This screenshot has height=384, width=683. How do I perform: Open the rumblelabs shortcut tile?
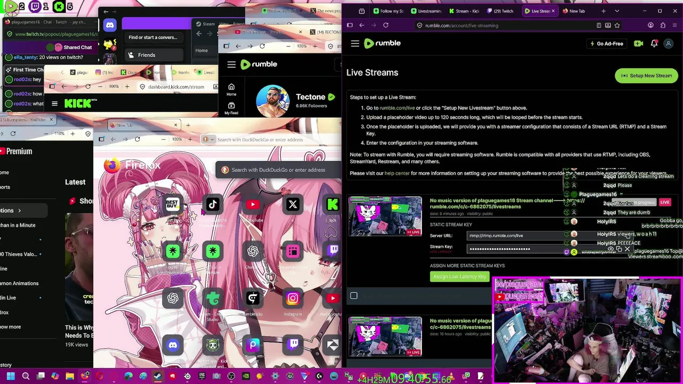click(253, 298)
